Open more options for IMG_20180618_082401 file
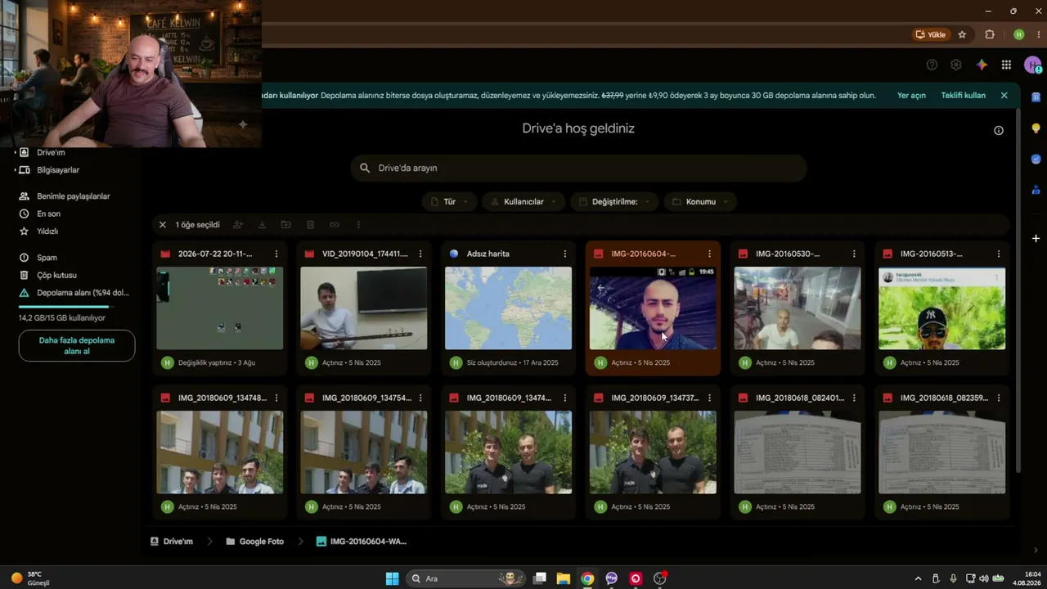 tap(854, 398)
